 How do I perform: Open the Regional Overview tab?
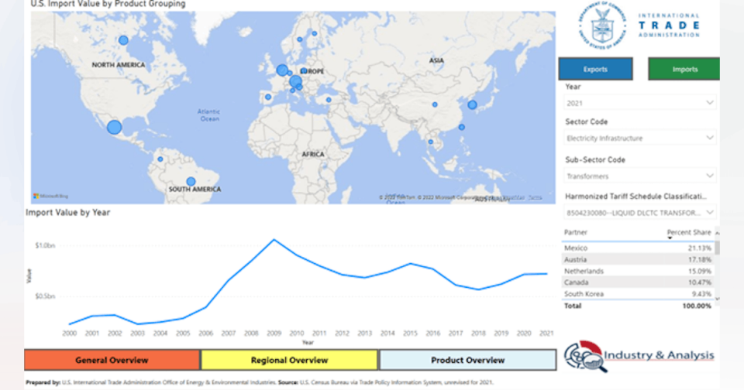(x=289, y=360)
